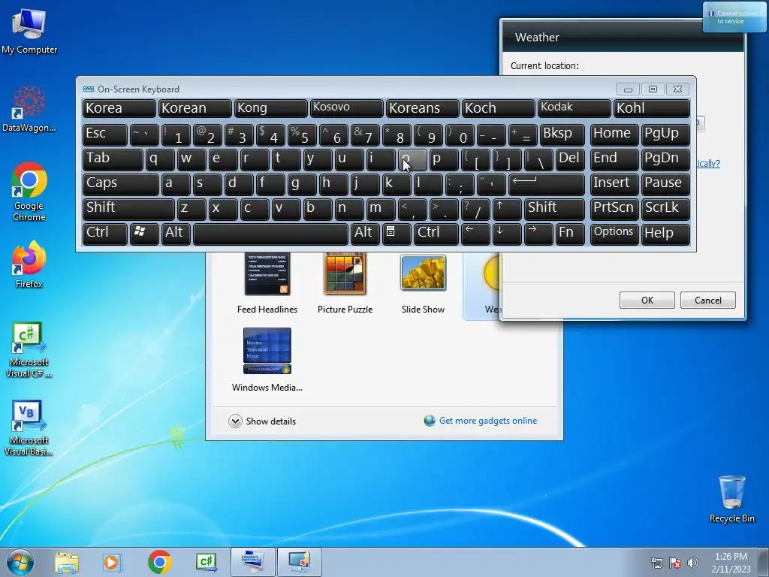Toggle the left Shift key
Screen dimensions: 769x577
[128, 209]
